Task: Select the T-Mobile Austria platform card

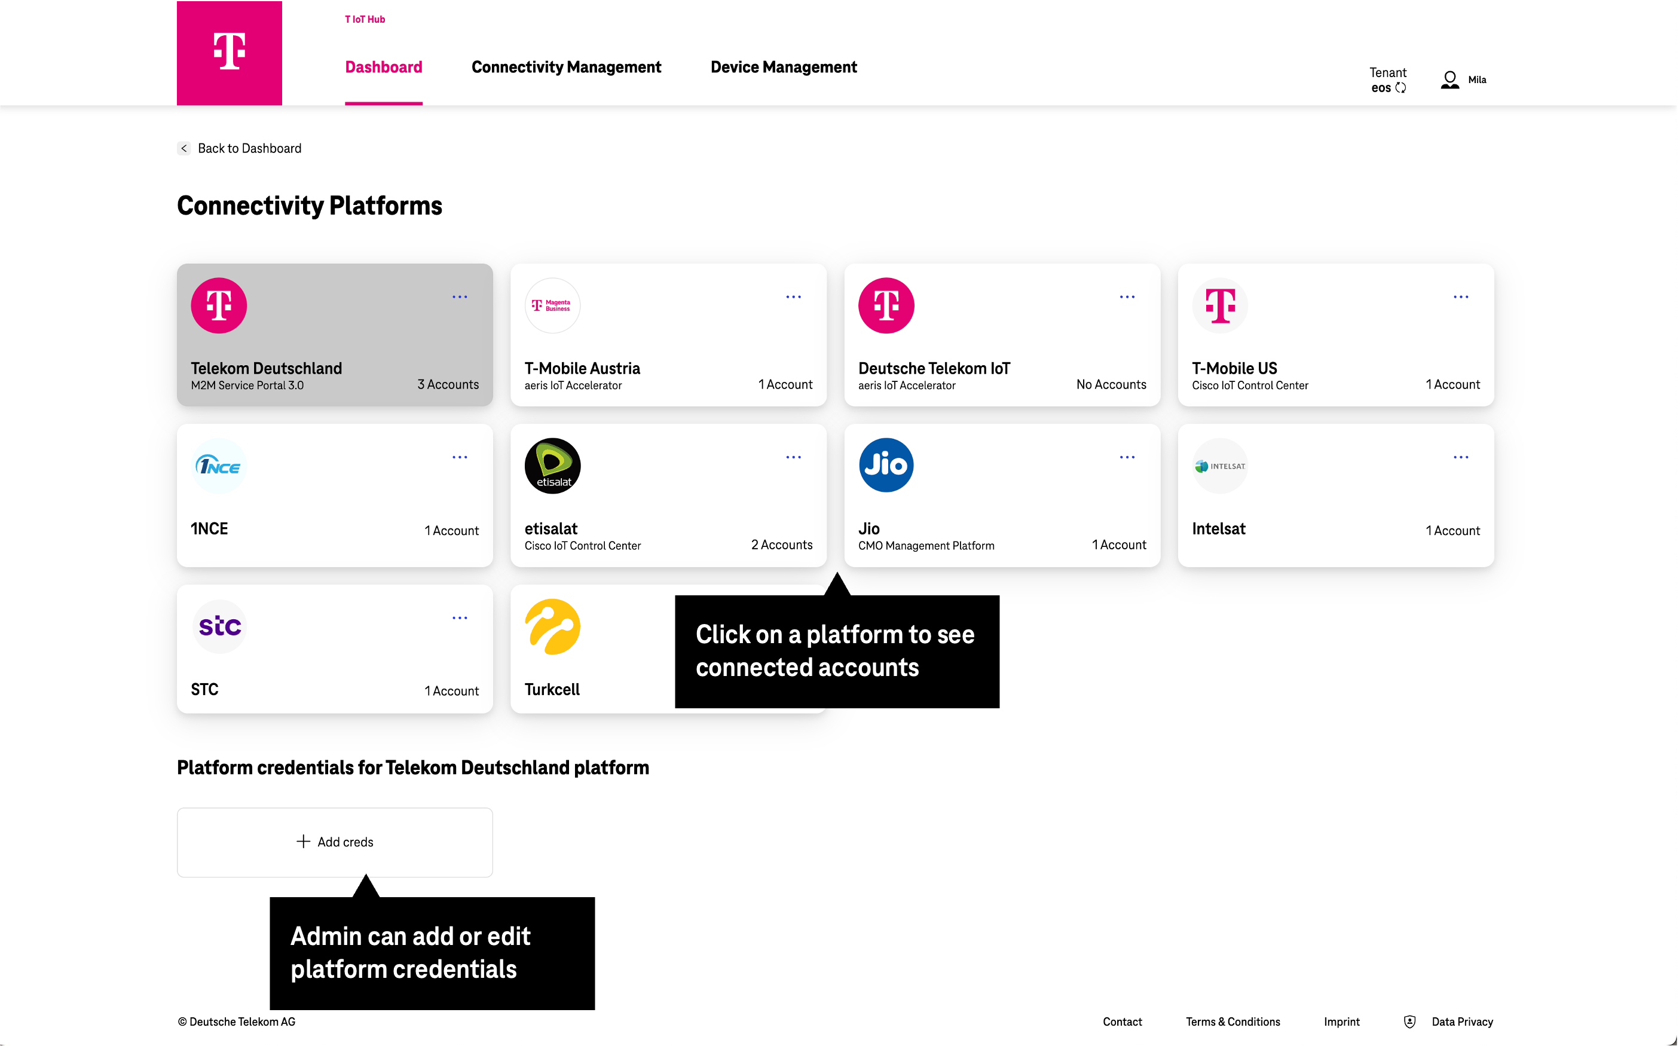Action: 668,335
